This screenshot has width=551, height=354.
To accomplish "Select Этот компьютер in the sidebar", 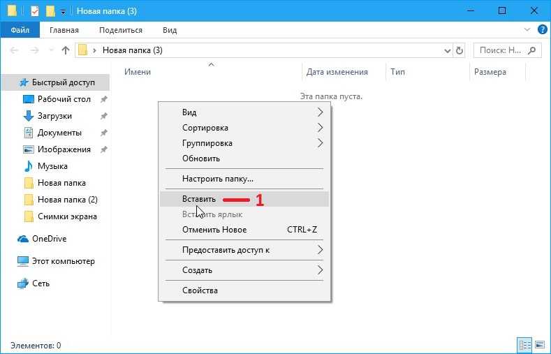I will (x=64, y=261).
